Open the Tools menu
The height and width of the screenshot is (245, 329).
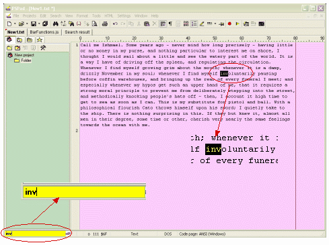tap(96, 15)
